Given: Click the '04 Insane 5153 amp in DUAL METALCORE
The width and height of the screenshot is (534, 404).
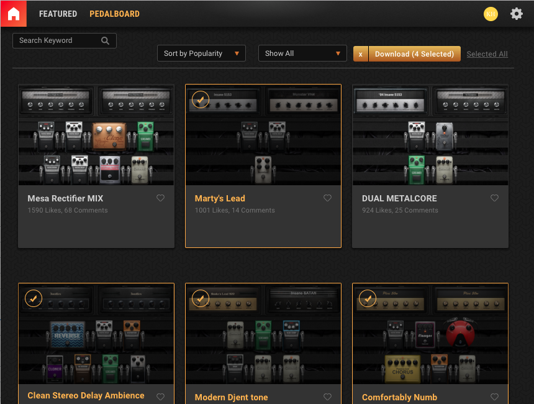Looking at the screenshot, I should coord(391,100).
